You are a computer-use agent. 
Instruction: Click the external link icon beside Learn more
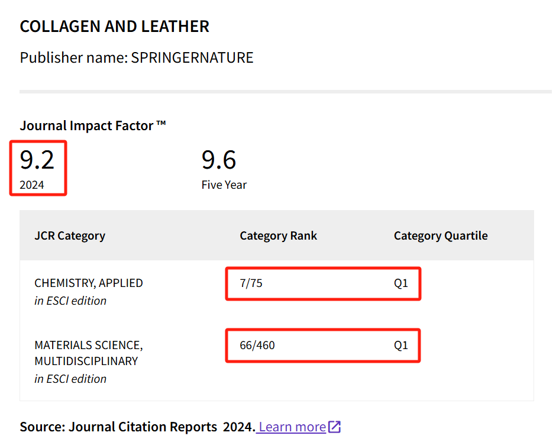click(x=335, y=427)
